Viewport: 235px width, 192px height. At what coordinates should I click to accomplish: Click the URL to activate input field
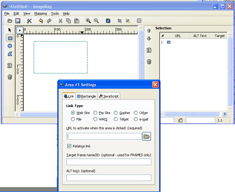point(104,136)
